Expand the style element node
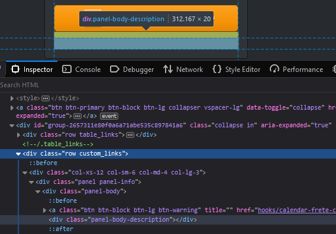 tap(12, 98)
